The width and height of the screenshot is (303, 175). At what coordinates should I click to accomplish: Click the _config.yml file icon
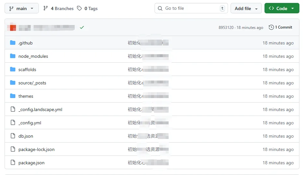[x=13, y=123]
